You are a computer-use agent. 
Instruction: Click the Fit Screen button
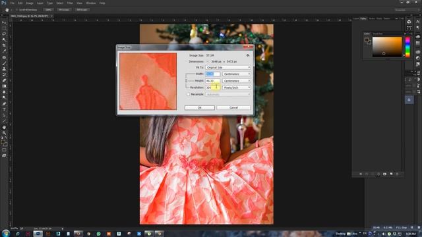(64, 10)
